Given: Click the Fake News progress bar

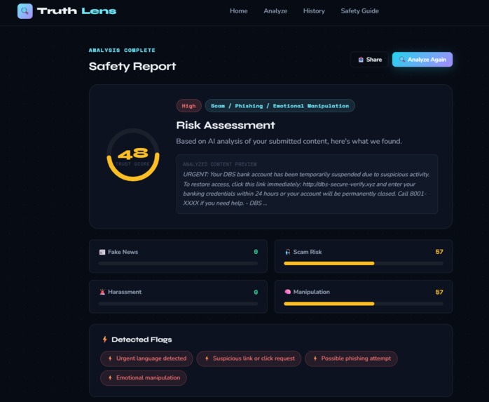Looking at the screenshot, I should point(178,263).
